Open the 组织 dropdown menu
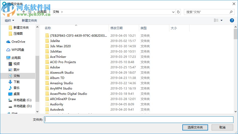 tap(9, 20)
